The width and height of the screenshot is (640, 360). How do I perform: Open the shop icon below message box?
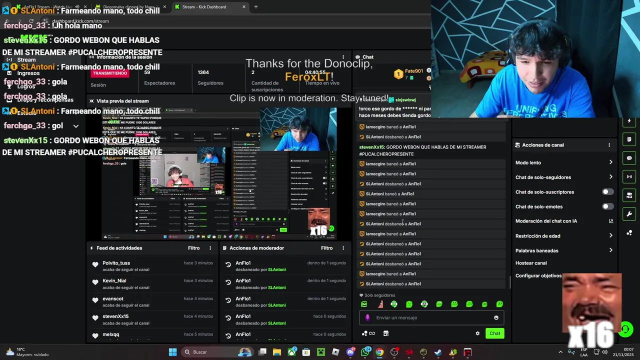[x=385, y=333]
